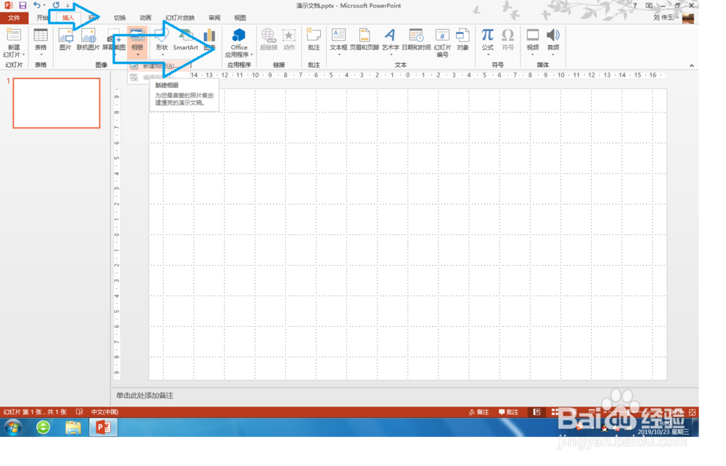Screen dimensions: 726x466
Task: Toggle 批注 (Comments) in the status bar
Action: click(x=508, y=412)
